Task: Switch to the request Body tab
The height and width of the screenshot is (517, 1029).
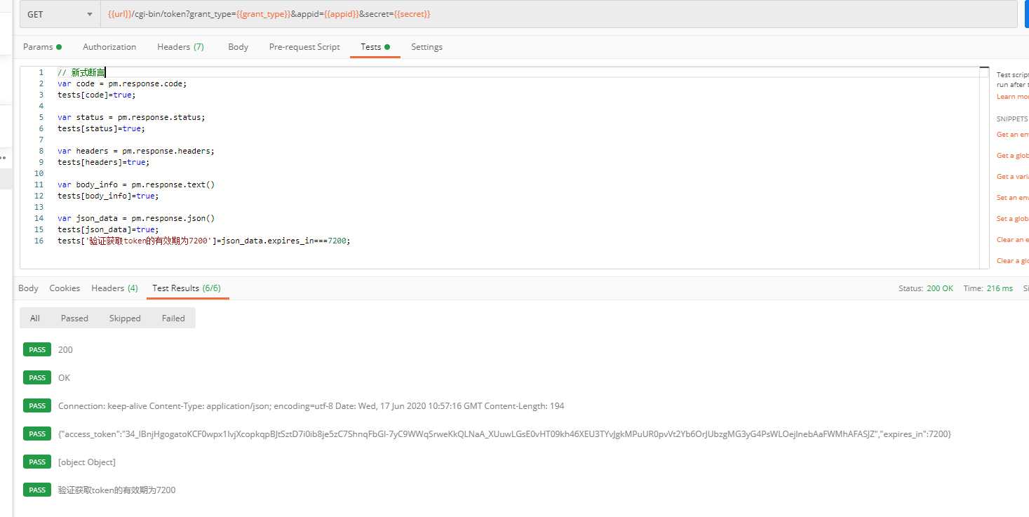Action: point(238,47)
